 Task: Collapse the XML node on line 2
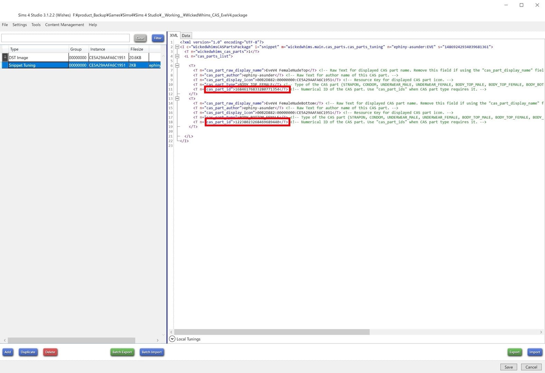177,47
